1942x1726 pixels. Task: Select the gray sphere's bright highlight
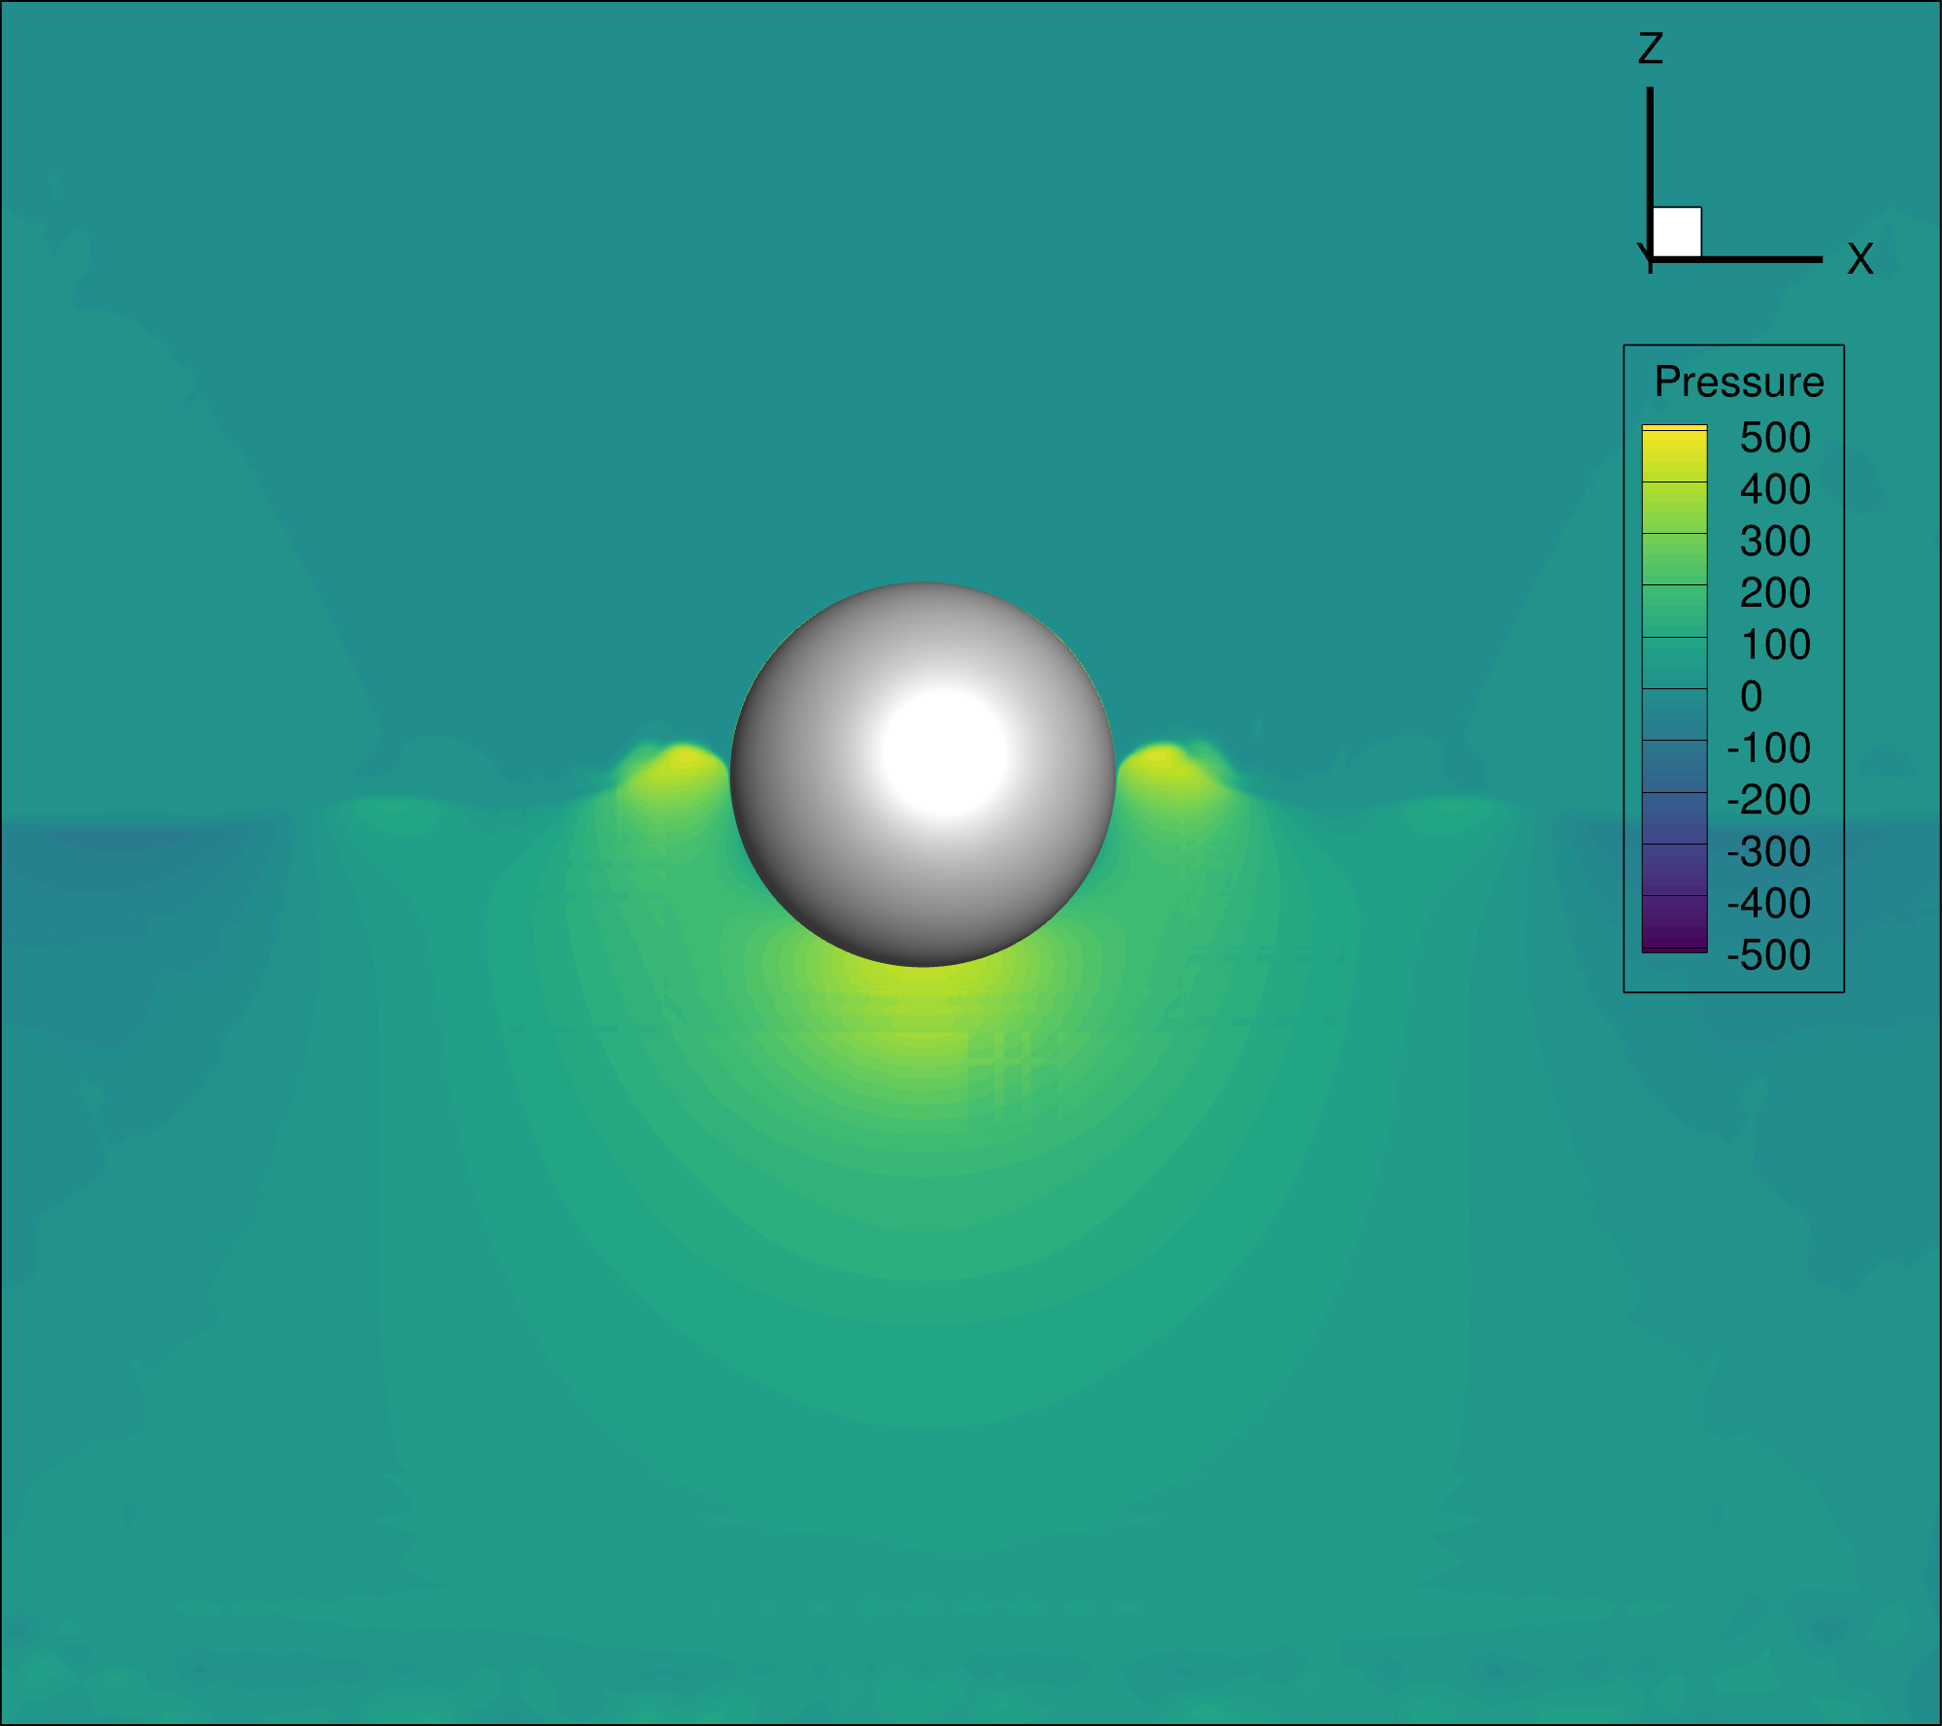click(x=944, y=752)
